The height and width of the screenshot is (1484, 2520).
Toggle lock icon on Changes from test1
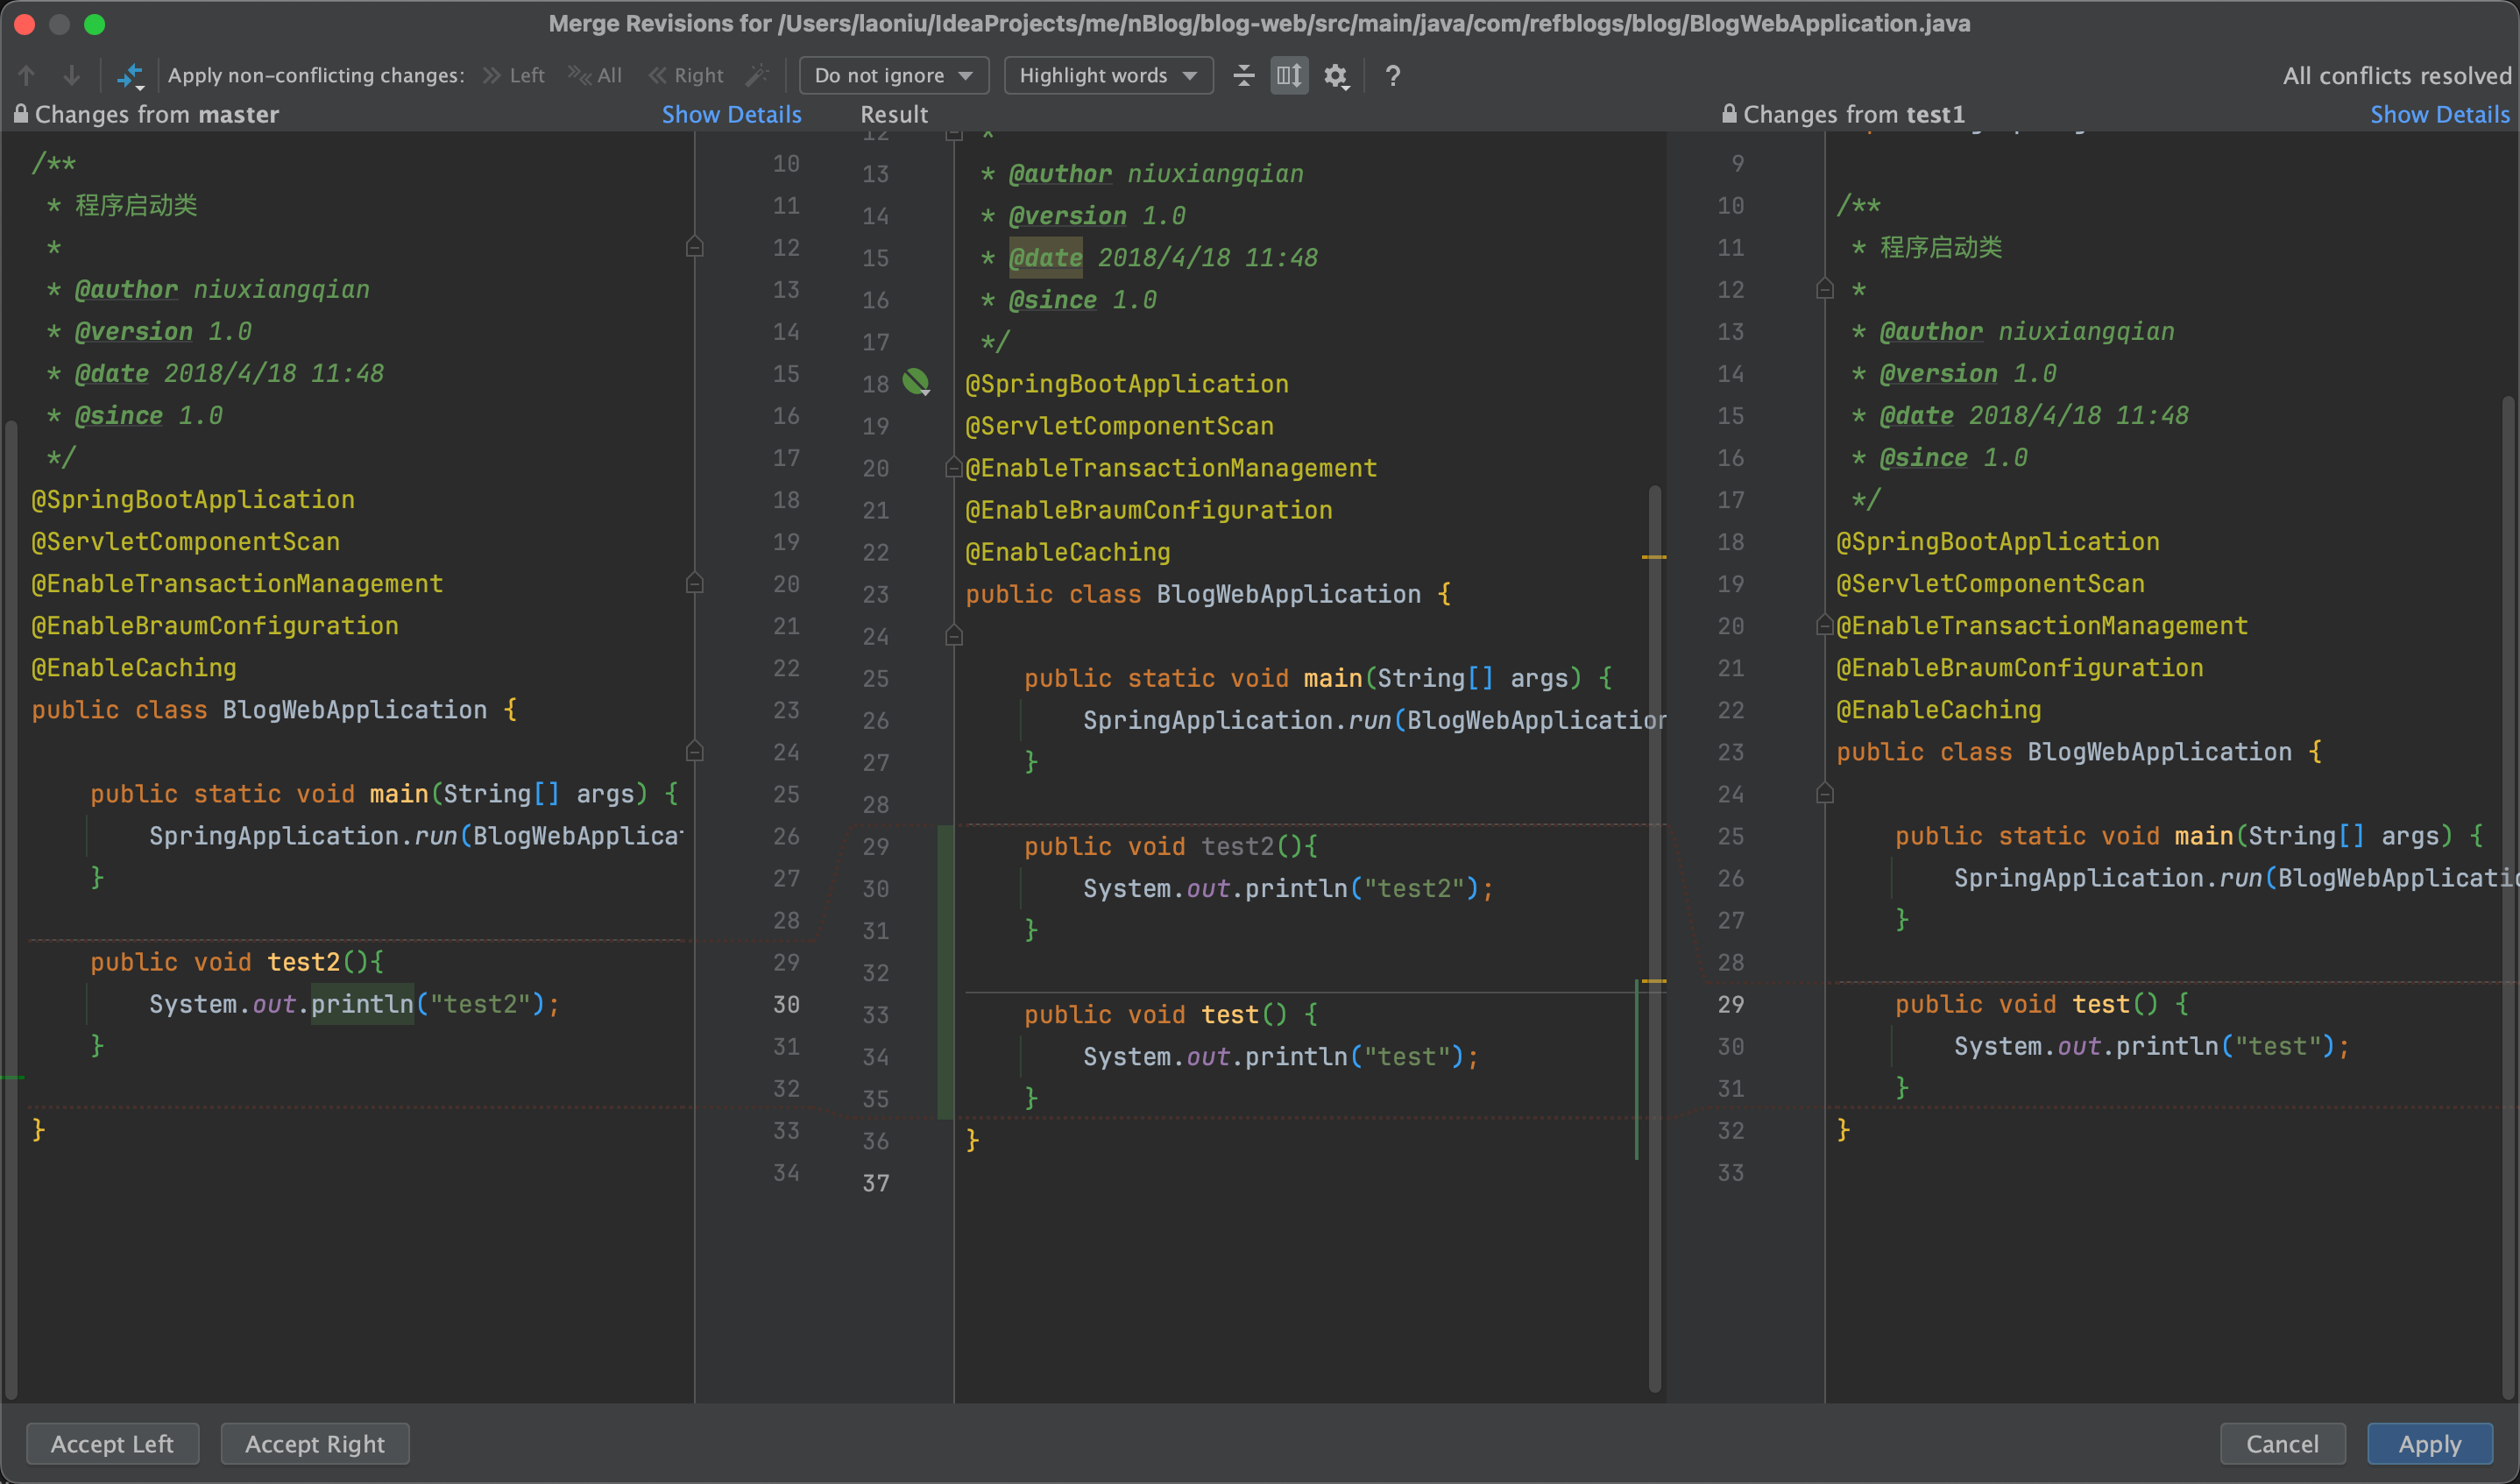coord(1729,114)
